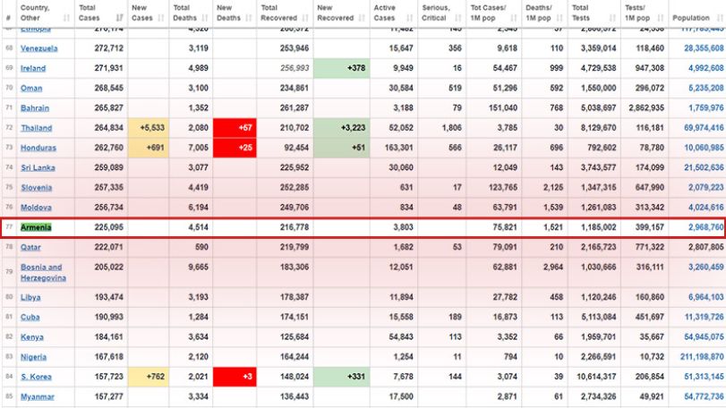The image size is (726, 408).
Task: Open the Bosnia and Herzegovina link
Action: pos(43,272)
